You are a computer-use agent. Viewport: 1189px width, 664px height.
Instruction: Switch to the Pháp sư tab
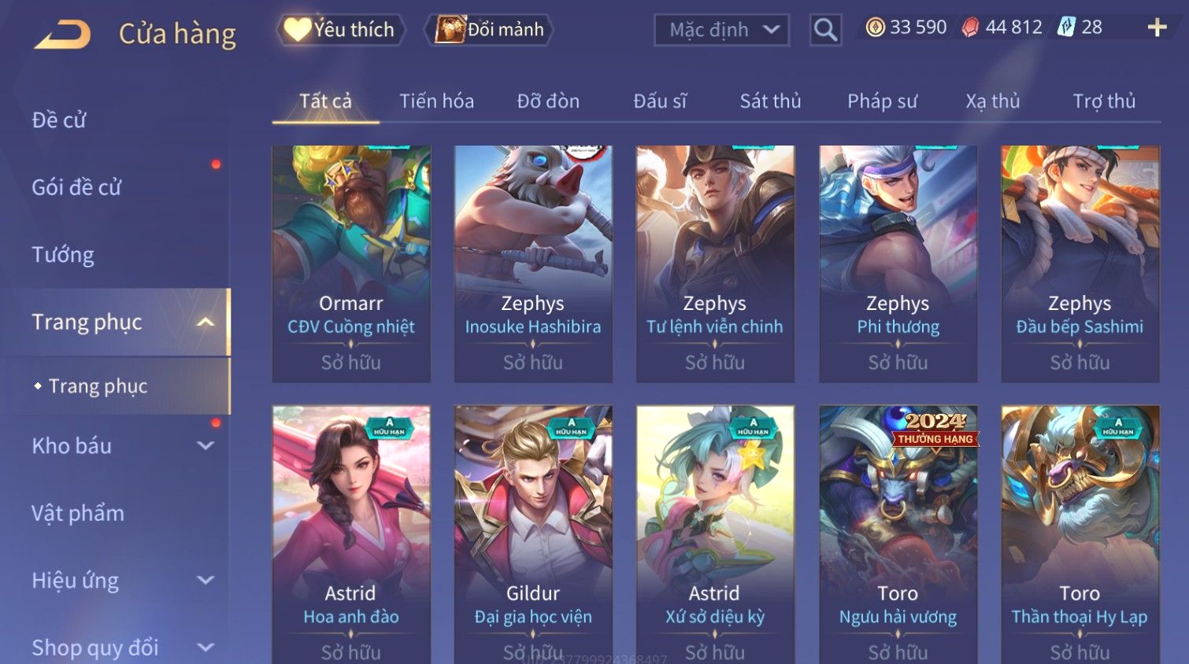pyautogui.click(x=882, y=101)
